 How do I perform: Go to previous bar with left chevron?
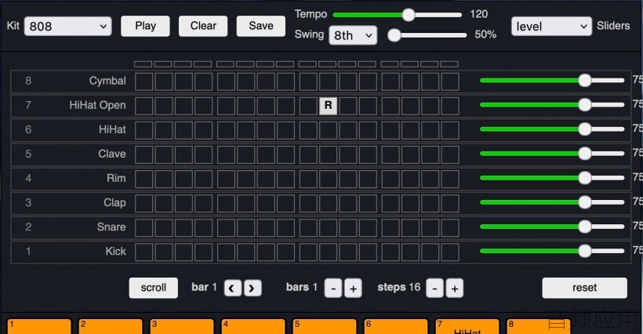click(233, 289)
